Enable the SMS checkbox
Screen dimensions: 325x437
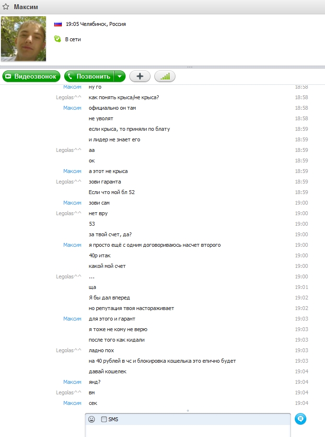pos(104,419)
